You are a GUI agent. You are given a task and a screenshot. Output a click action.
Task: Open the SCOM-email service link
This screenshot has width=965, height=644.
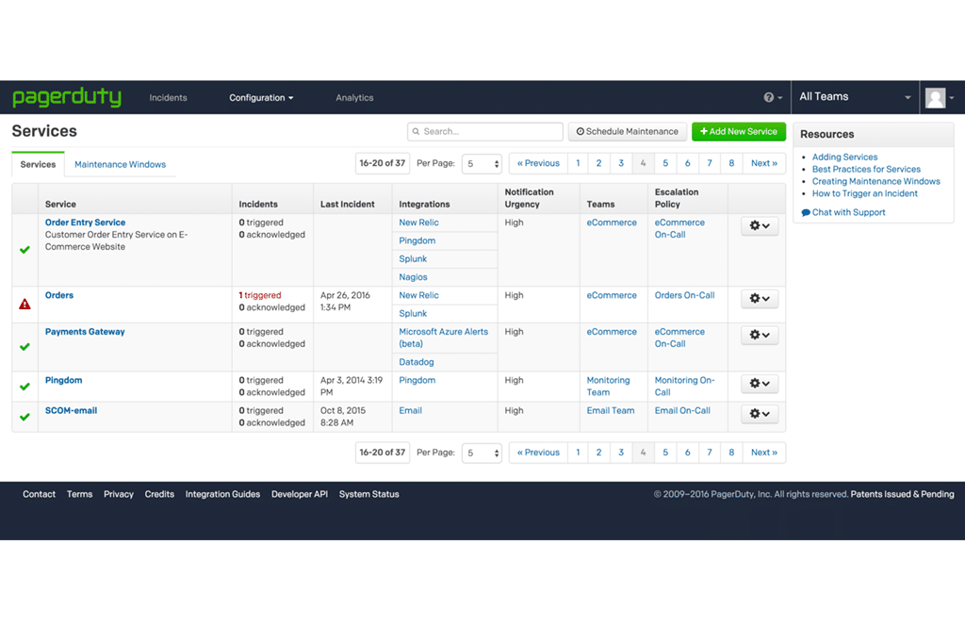tap(71, 410)
